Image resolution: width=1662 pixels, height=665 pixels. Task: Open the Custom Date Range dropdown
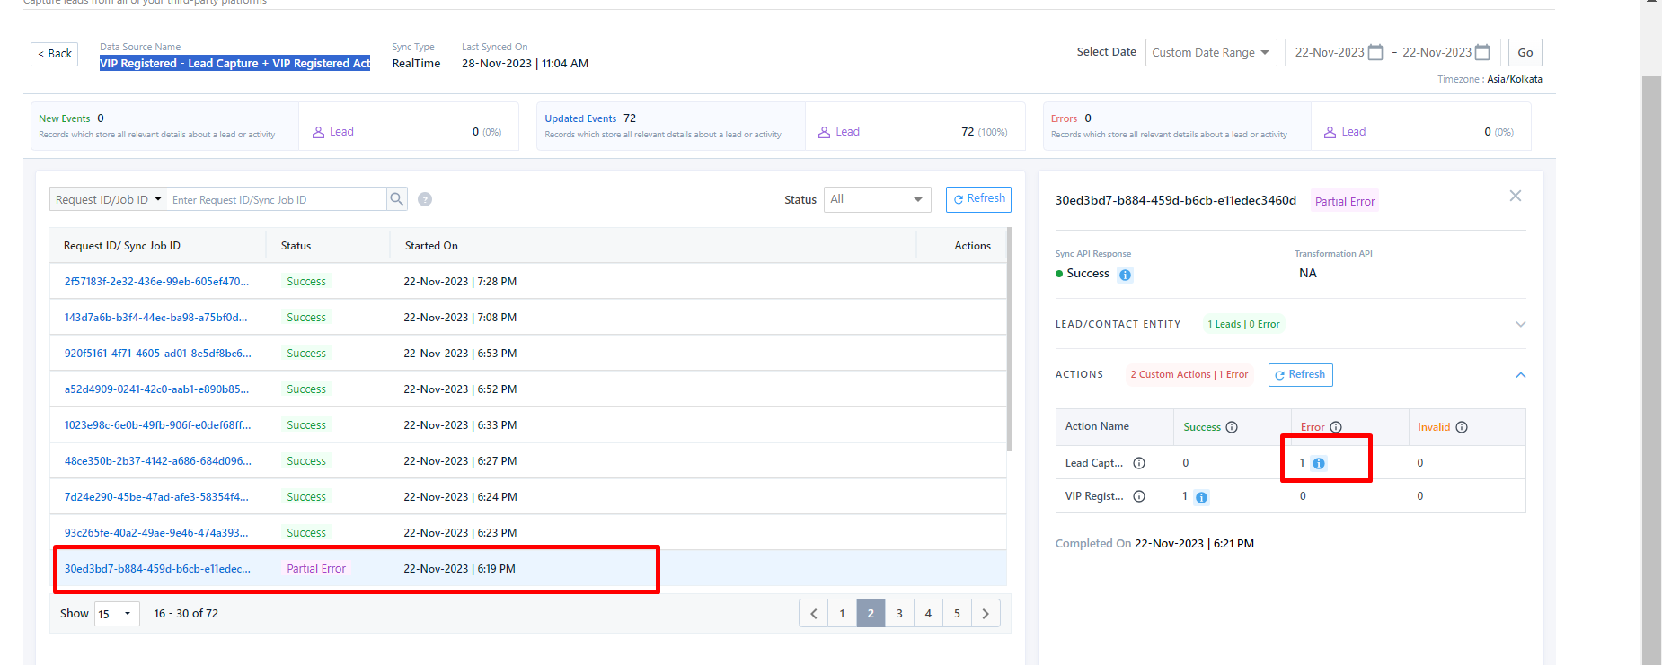1211,53
